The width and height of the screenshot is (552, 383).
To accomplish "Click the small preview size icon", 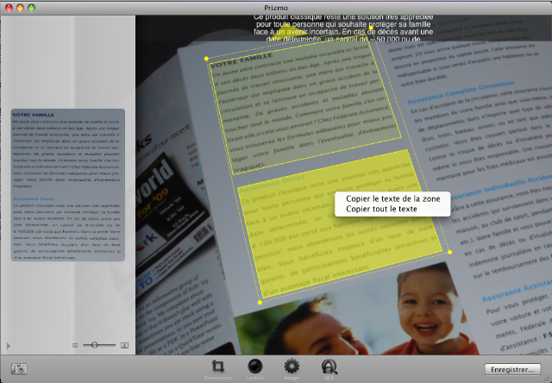I will click(x=75, y=345).
